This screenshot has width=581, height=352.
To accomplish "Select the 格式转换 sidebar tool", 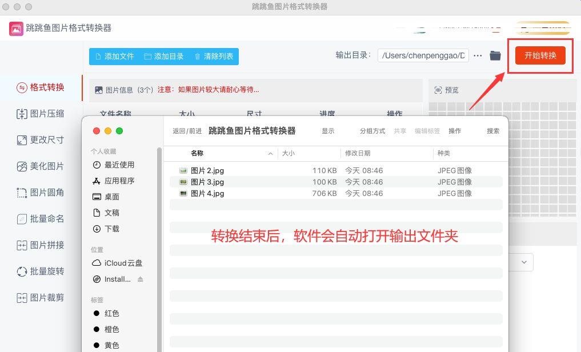I will point(40,87).
